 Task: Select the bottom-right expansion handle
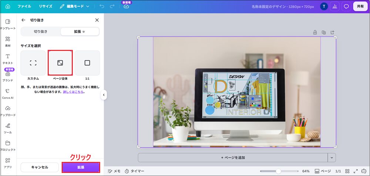point(335,147)
